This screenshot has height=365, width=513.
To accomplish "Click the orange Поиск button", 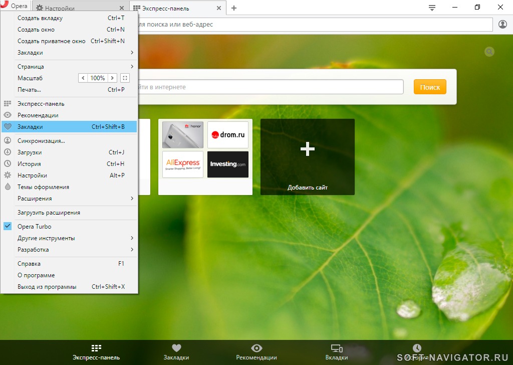I will [430, 87].
